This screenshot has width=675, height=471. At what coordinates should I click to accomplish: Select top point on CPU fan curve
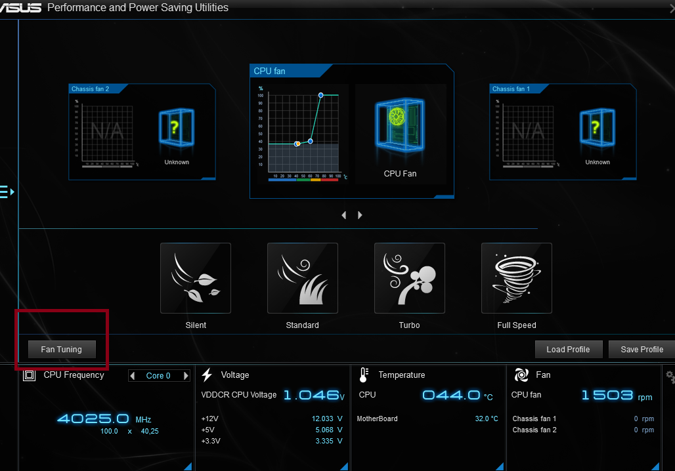point(320,95)
